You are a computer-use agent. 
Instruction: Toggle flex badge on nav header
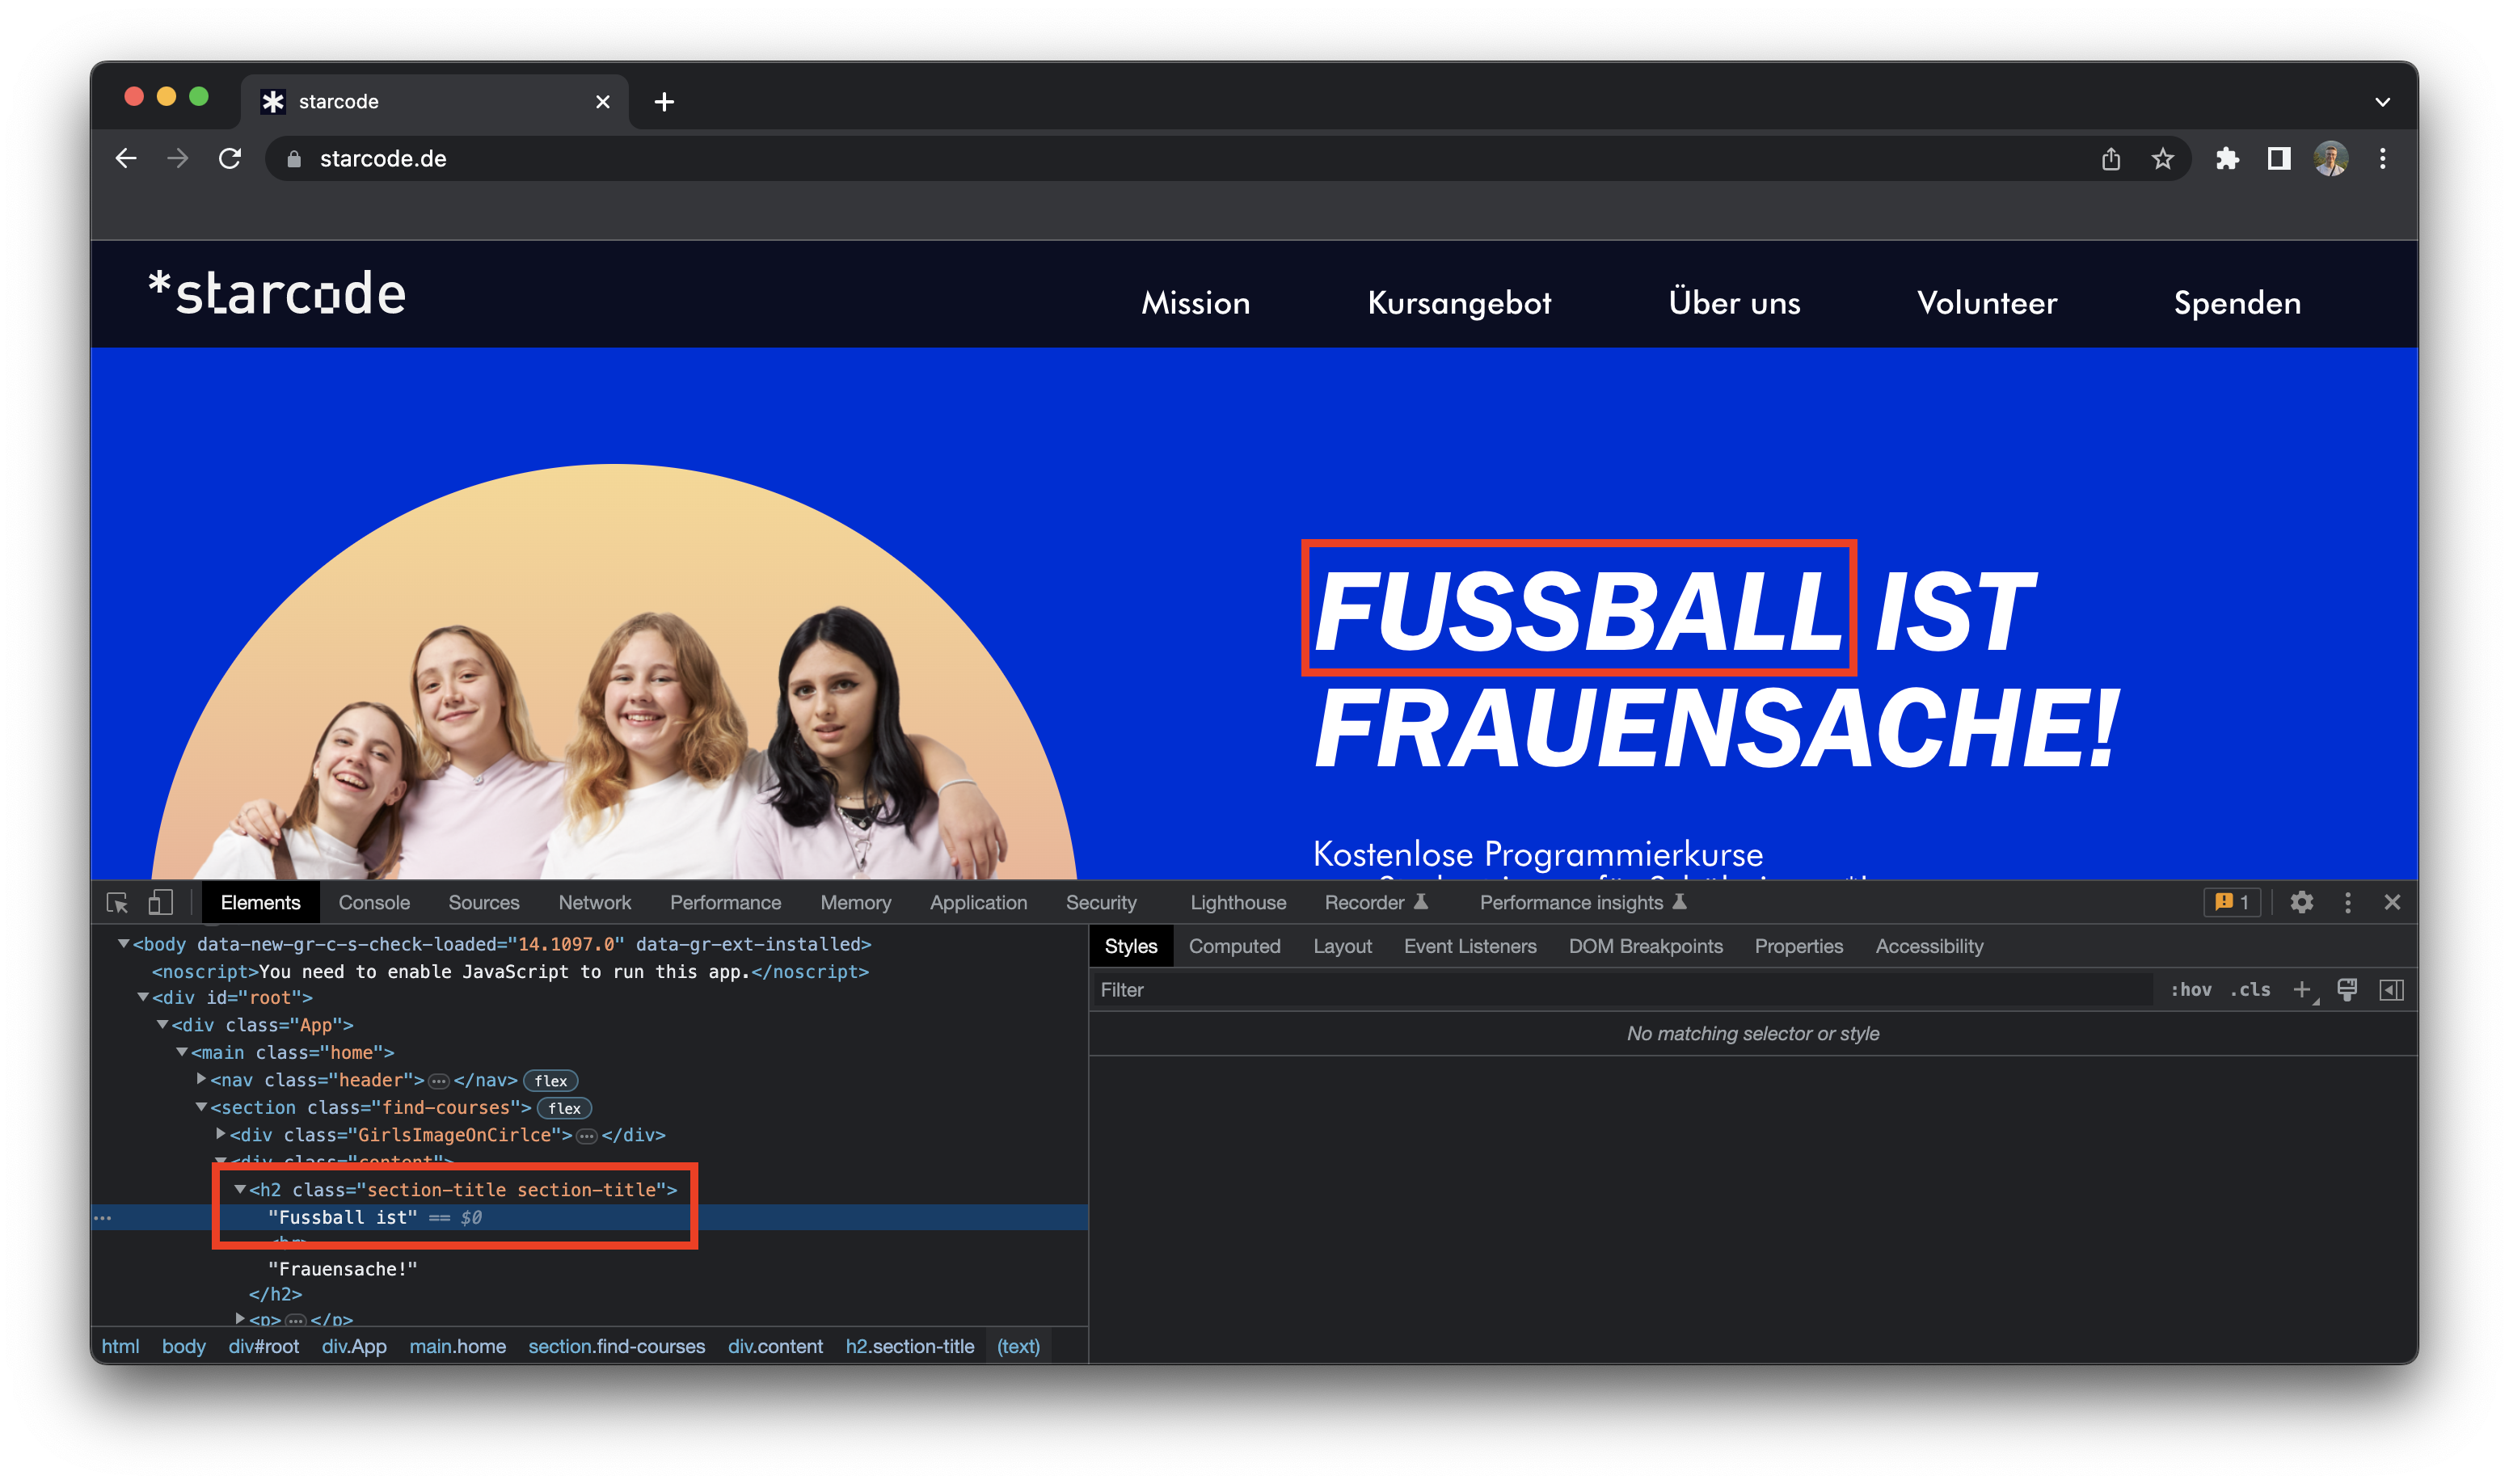click(x=551, y=1080)
